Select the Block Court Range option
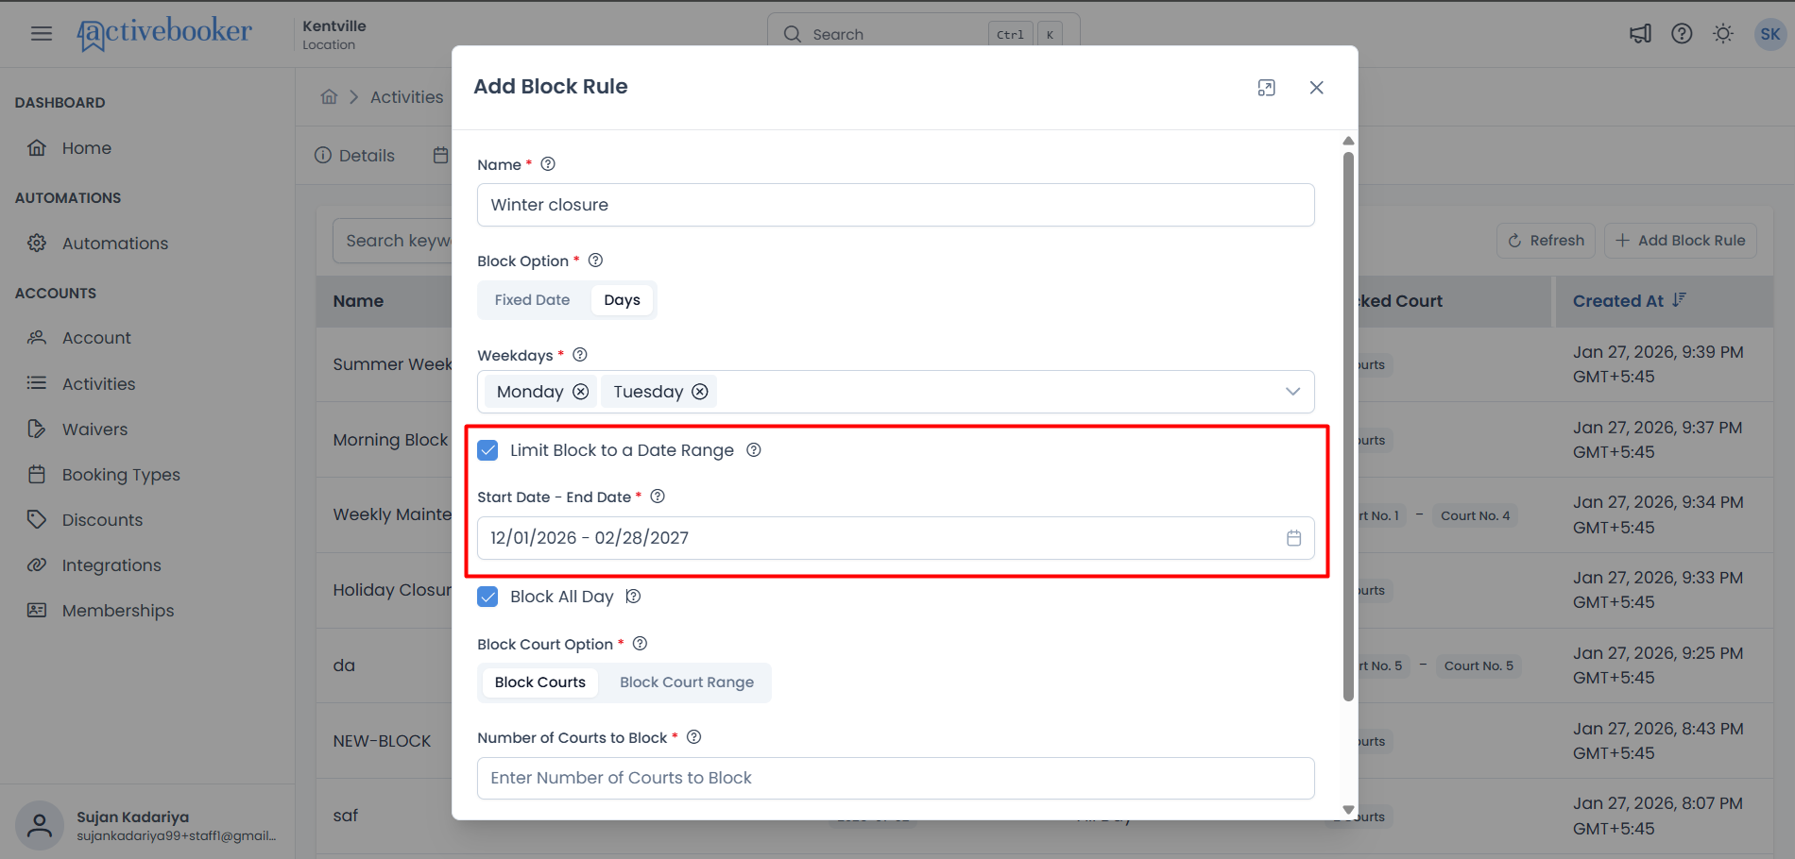1795x859 pixels. [x=687, y=682]
